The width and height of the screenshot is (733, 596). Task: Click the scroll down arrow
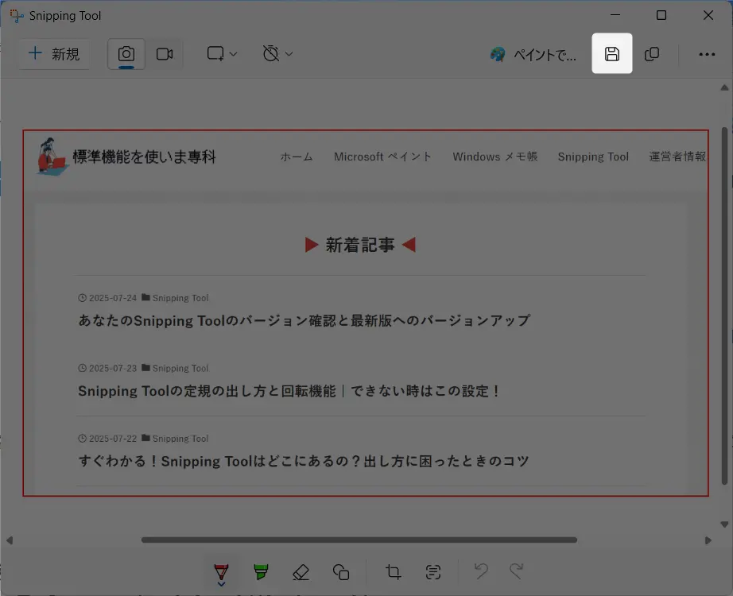[724, 524]
